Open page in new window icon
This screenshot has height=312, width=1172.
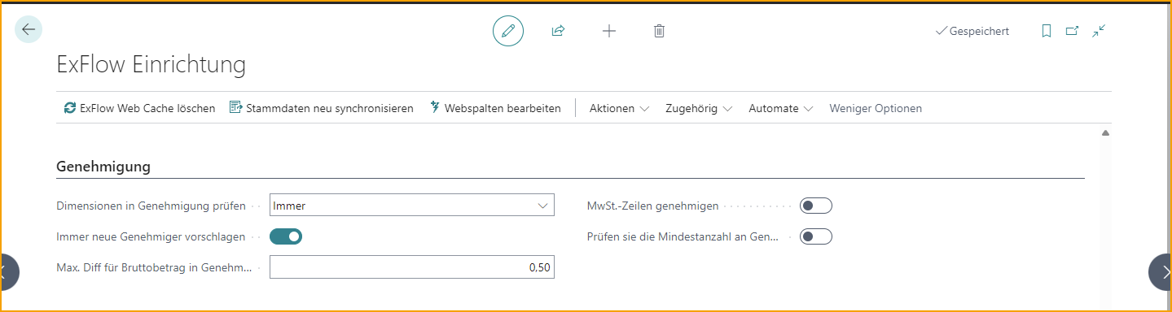tap(1072, 31)
